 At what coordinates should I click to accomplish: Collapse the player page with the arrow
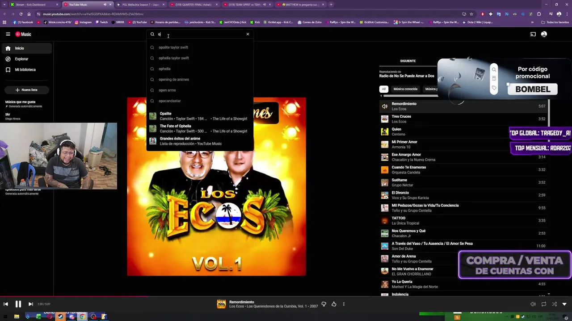[565, 304]
